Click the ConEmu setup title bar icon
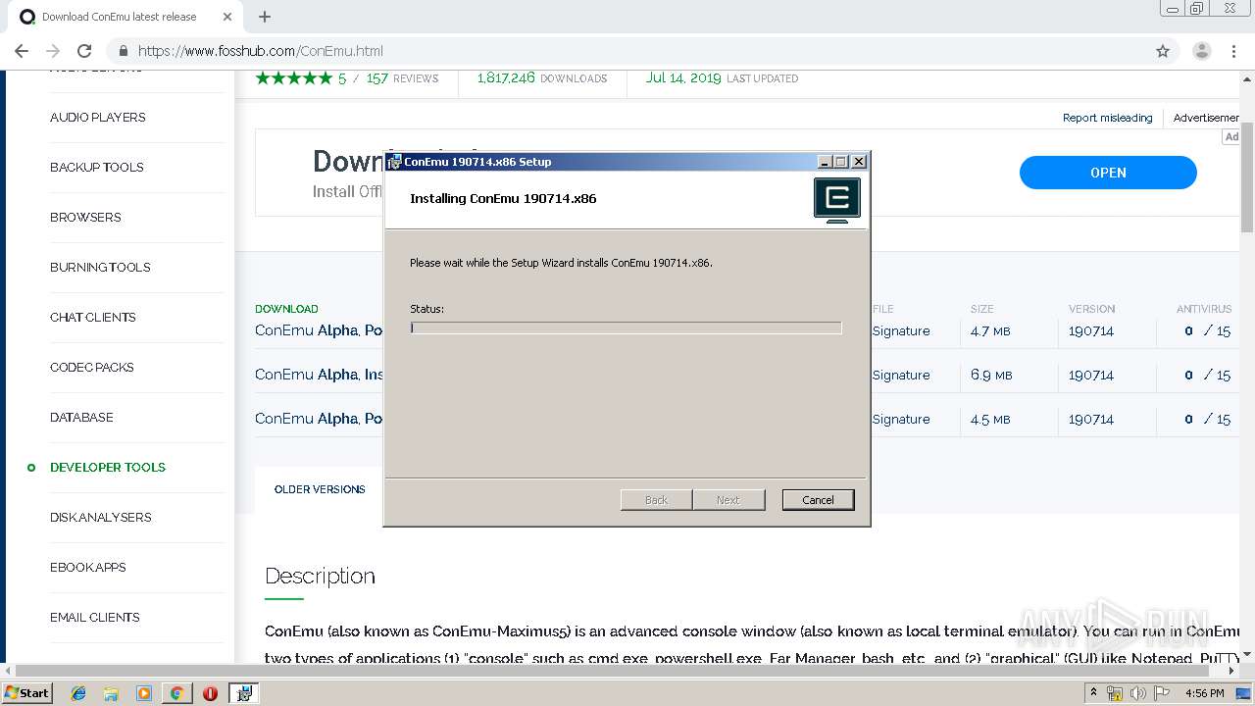Screen dimensions: 1255x706 (393, 162)
